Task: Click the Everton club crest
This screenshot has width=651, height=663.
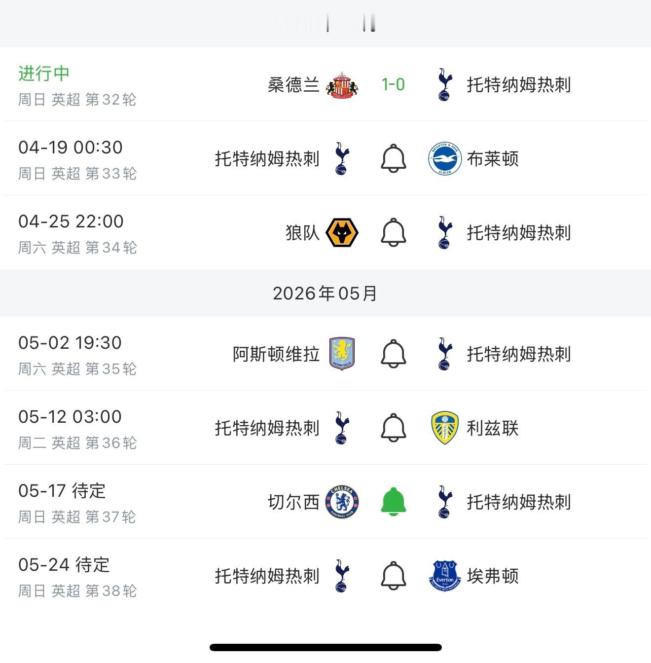Action: click(444, 576)
